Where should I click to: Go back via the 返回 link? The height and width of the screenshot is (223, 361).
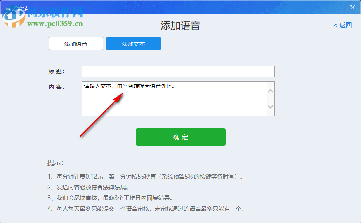click(x=342, y=25)
